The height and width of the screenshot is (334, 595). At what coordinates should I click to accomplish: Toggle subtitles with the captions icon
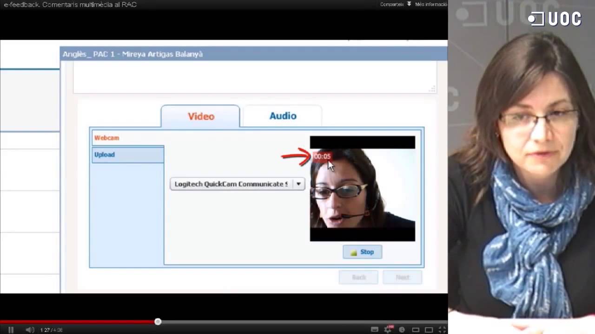(375, 329)
